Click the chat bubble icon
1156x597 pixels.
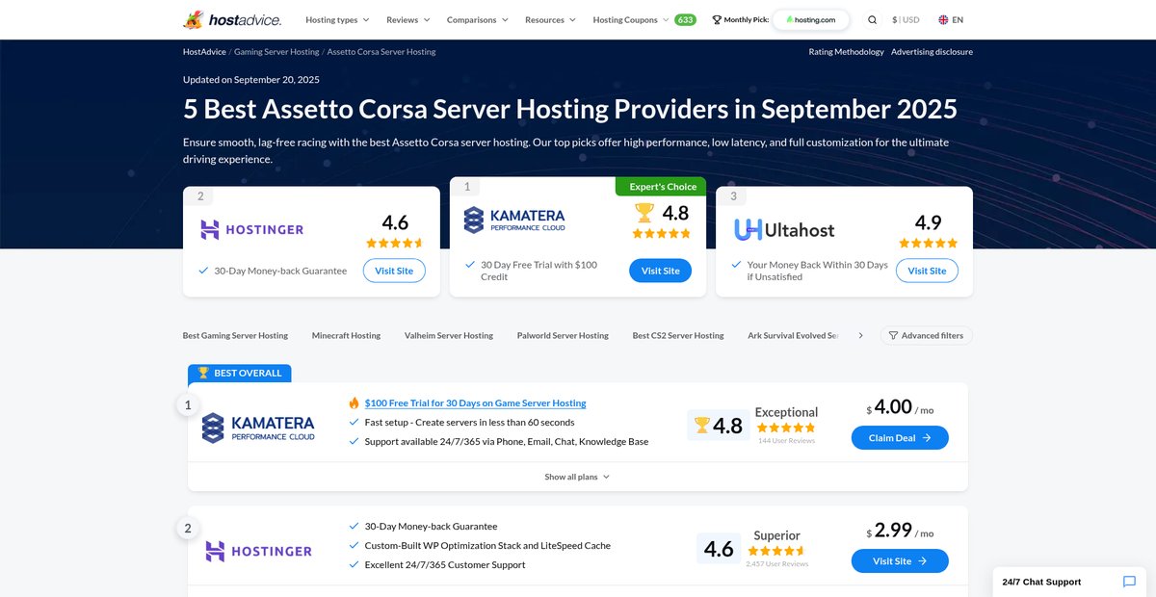(1130, 582)
